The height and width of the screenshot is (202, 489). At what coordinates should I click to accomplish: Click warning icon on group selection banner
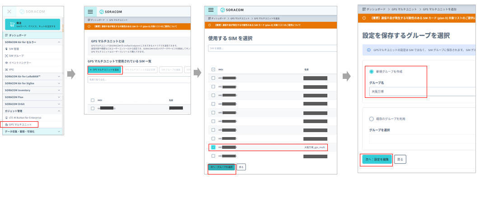tap(364, 18)
